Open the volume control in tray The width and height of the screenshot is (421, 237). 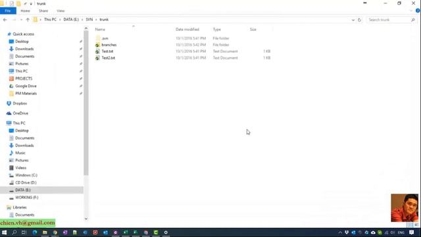point(393,232)
